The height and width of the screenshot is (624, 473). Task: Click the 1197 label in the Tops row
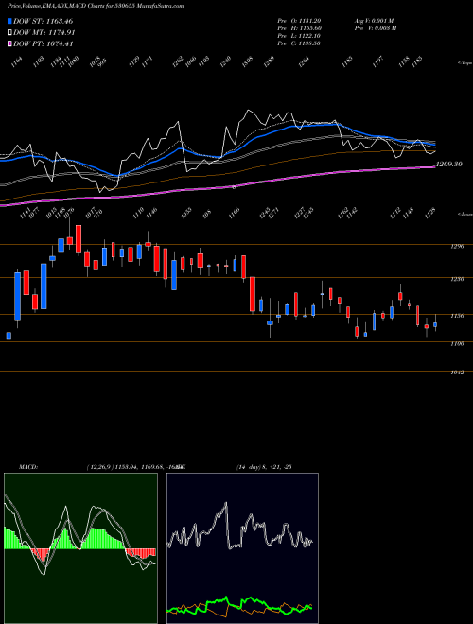point(377,61)
